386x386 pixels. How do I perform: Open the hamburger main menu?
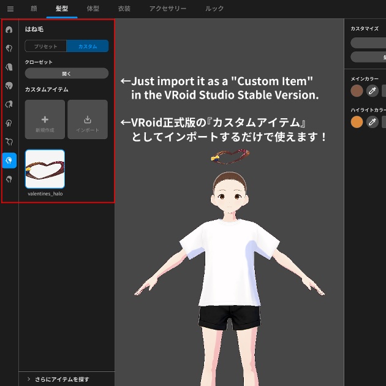click(10, 9)
